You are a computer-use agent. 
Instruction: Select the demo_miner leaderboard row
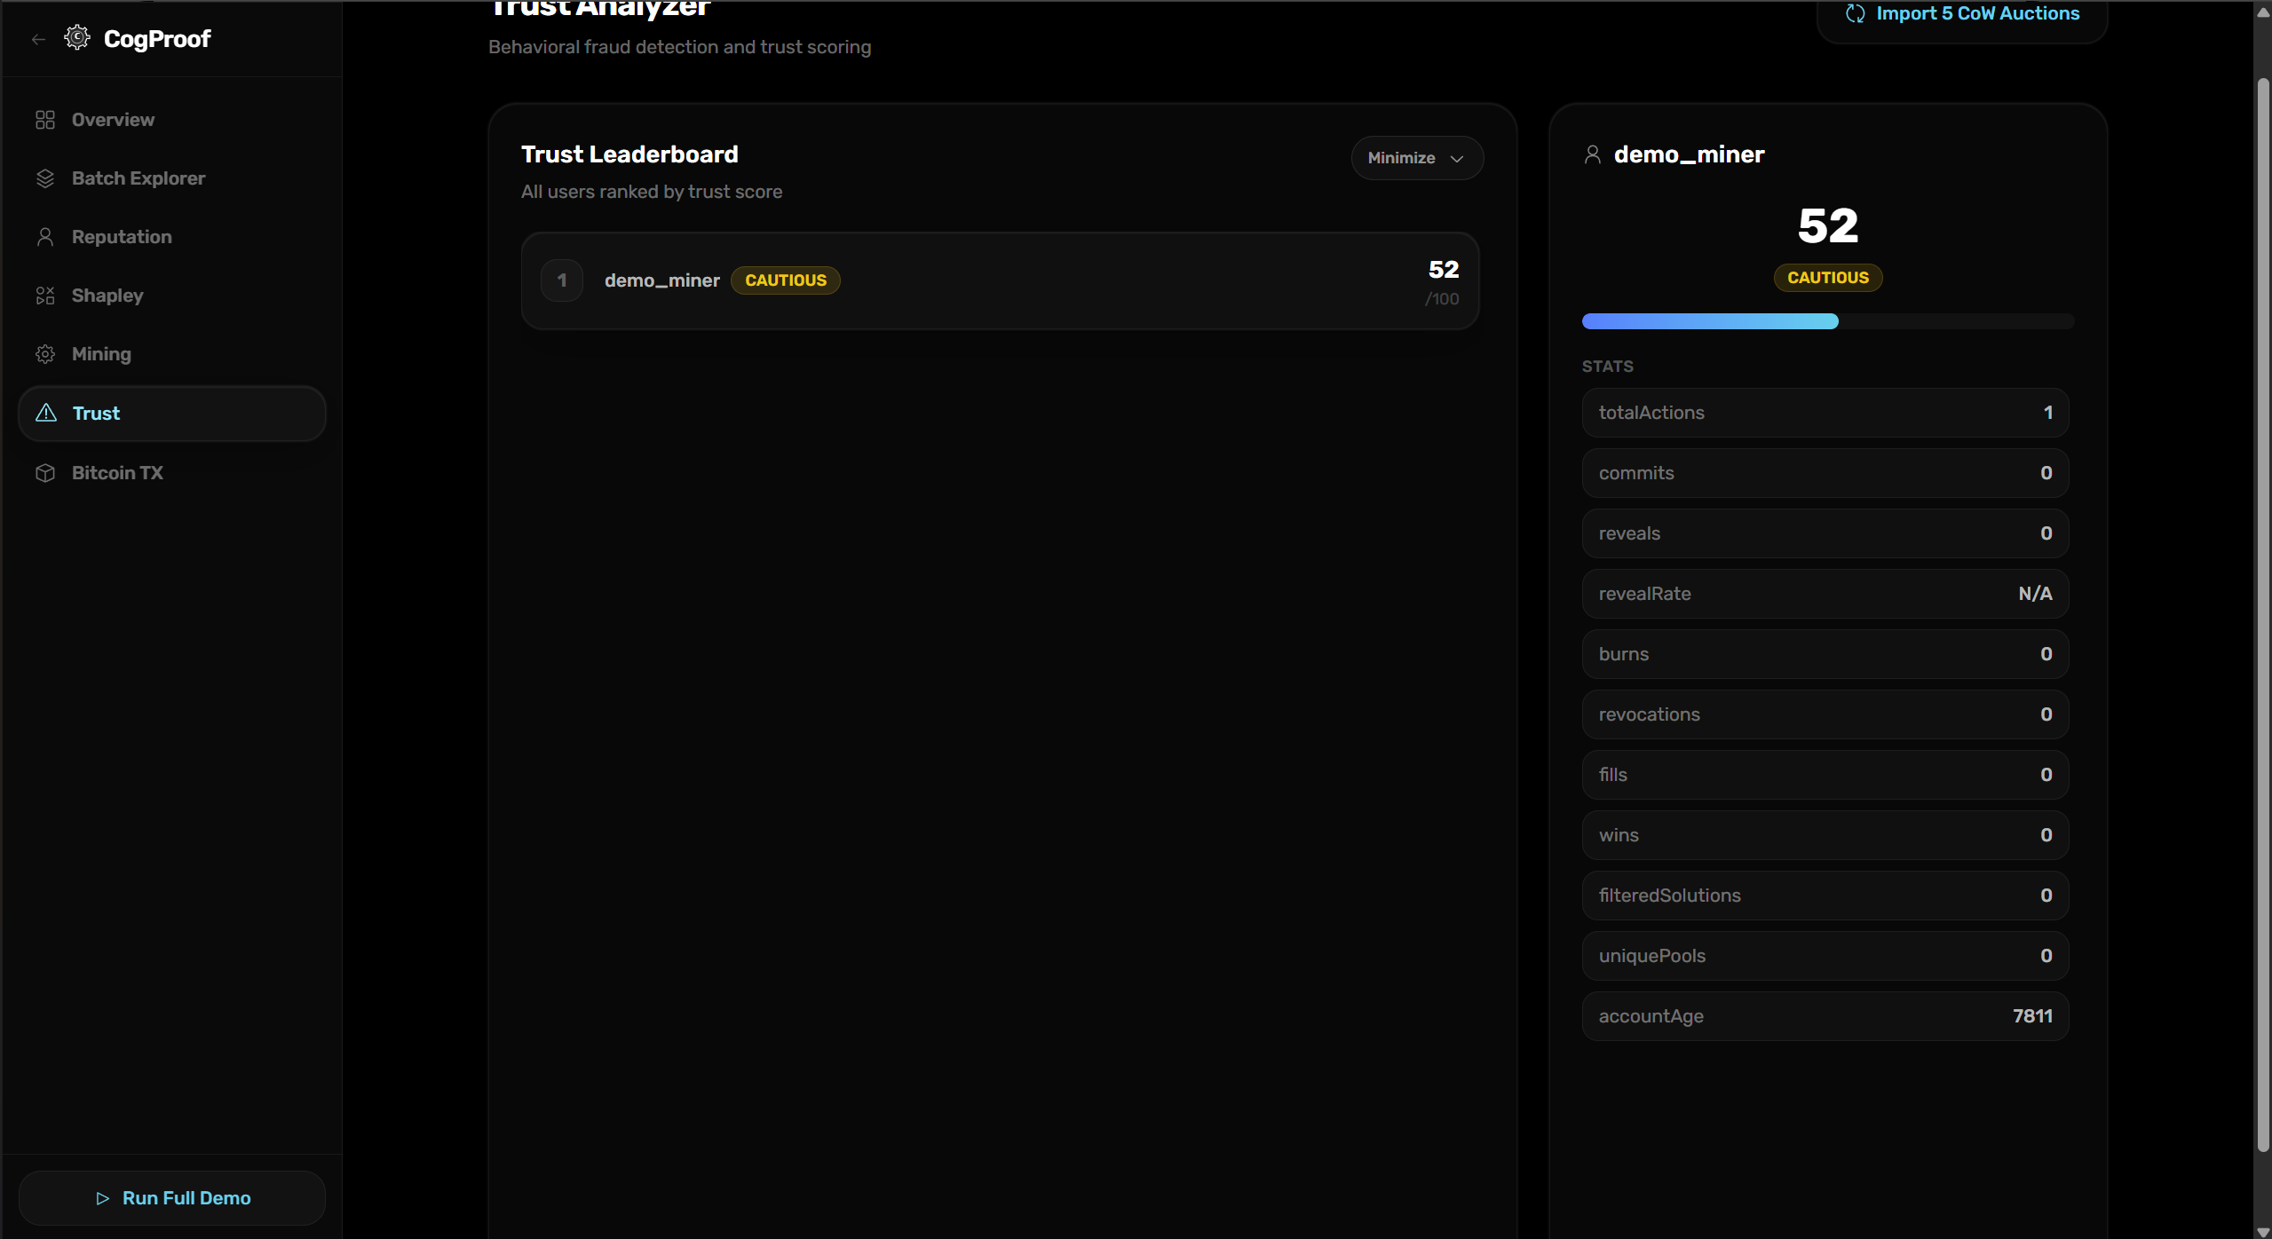(999, 281)
